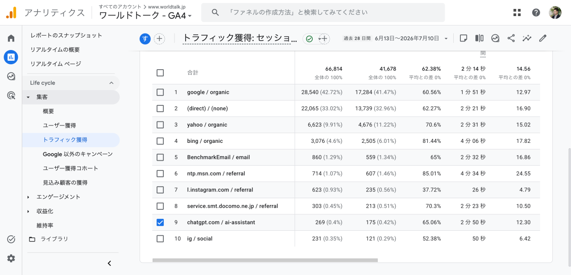Open Admin gear icon

tap(11, 258)
